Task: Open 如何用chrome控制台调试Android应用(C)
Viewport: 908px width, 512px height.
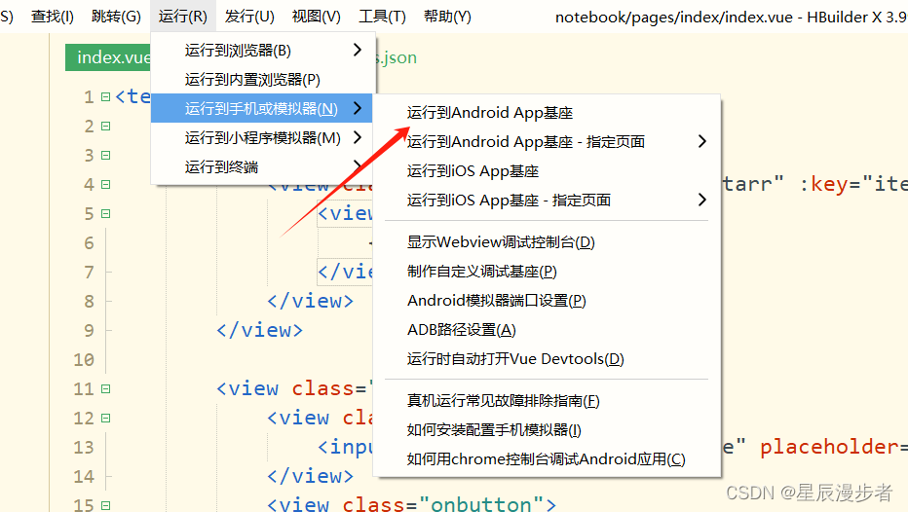Action: (547, 459)
